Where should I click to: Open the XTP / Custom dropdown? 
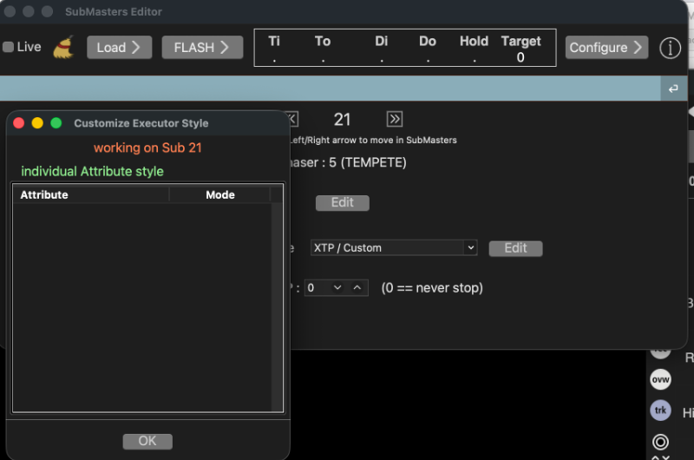[x=394, y=247]
